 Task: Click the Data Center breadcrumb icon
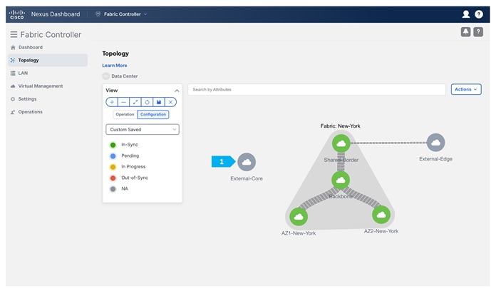click(x=106, y=76)
